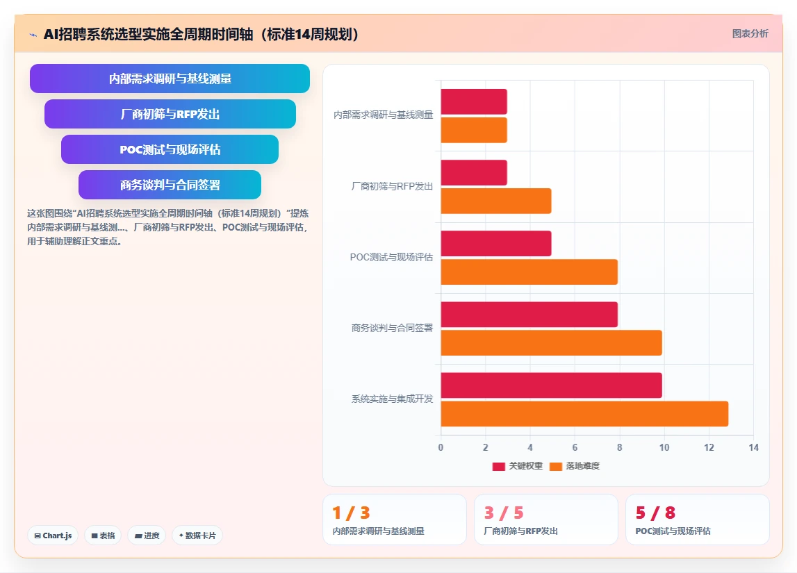Click orange bar for 商务谈判与合同签署
This screenshot has height=573, width=797.
tap(552, 343)
